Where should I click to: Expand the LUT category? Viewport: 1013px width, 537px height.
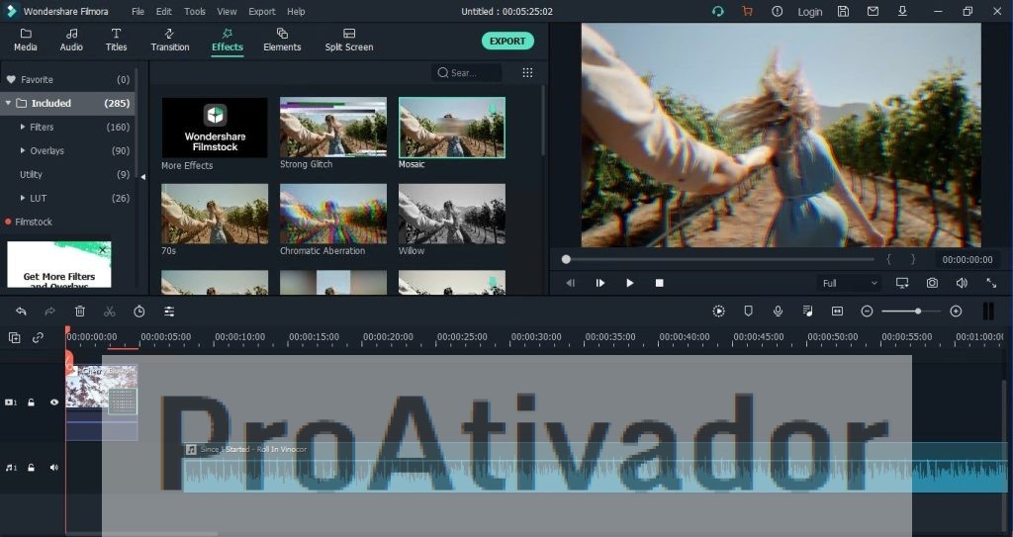click(24, 199)
